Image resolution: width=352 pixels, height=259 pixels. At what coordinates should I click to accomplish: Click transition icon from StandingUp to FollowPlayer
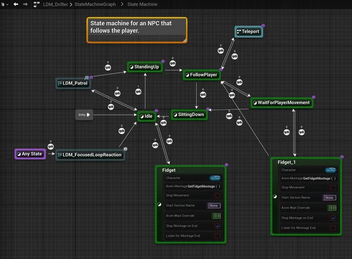pyautogui.click(x=172, y=63)
